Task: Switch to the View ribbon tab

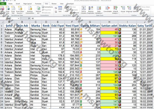Action: point(62,4)
